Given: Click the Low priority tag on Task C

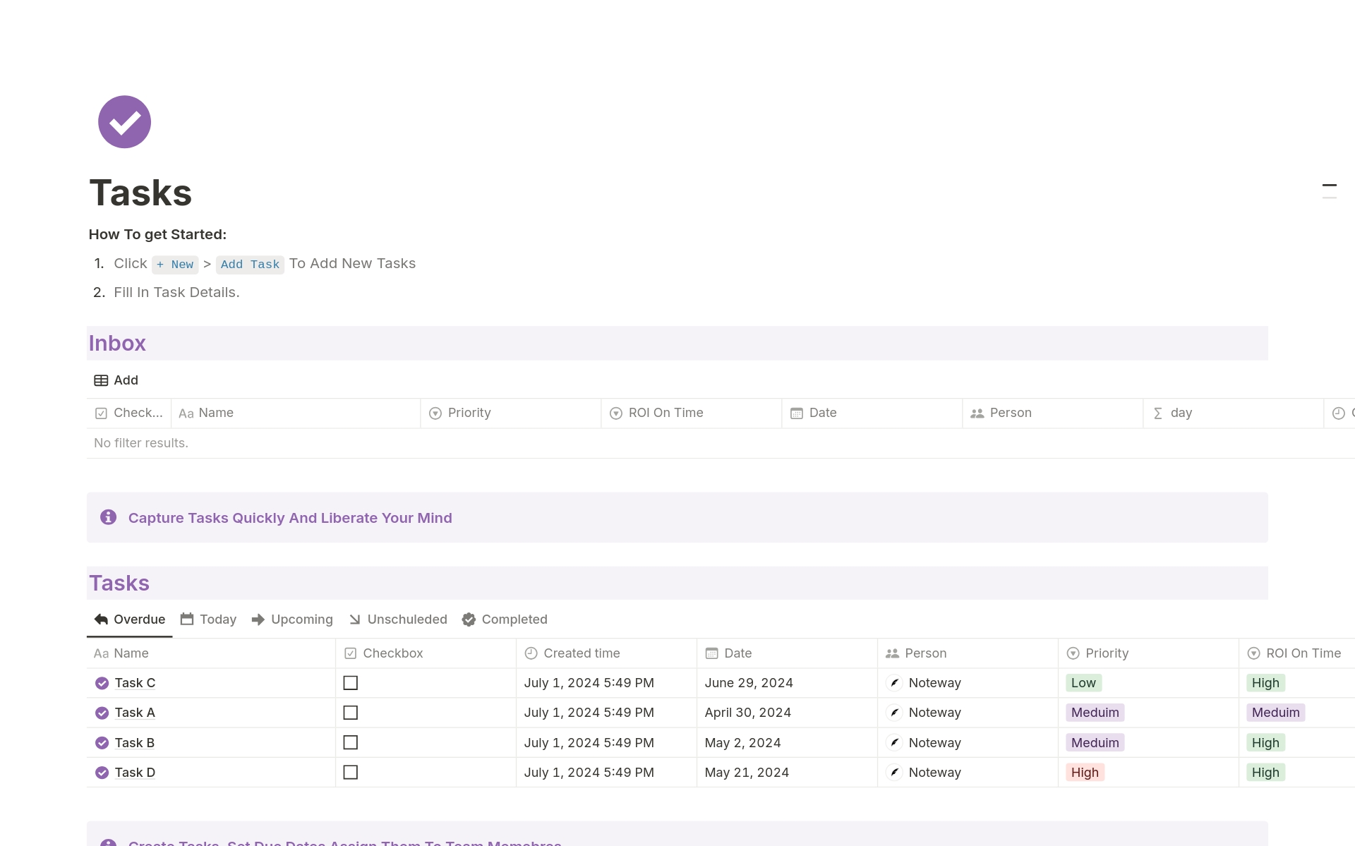Looking at the screenshot, I should 1083,682.
